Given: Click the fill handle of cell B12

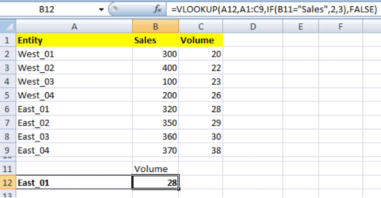Looking at the screenshot, I should pyautogui.click(x=179, y=188).
